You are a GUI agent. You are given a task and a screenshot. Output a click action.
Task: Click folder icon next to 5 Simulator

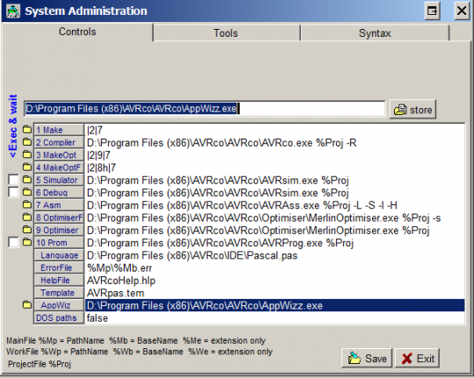point(27,180)
